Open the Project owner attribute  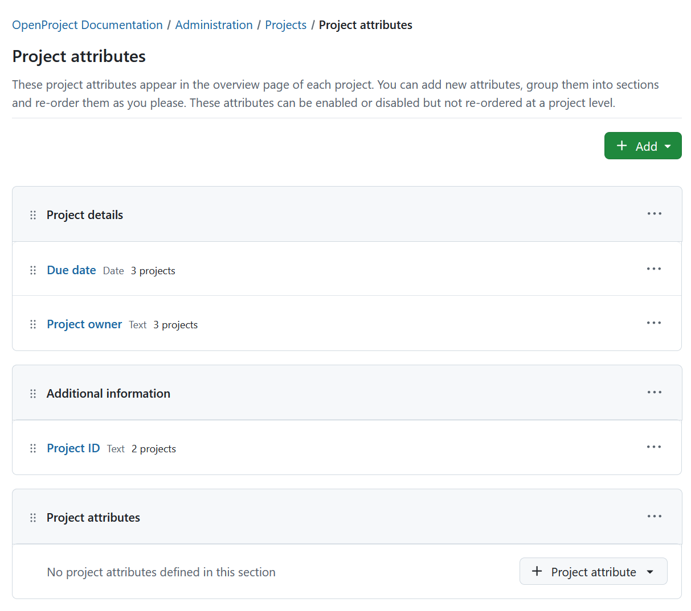84,324
